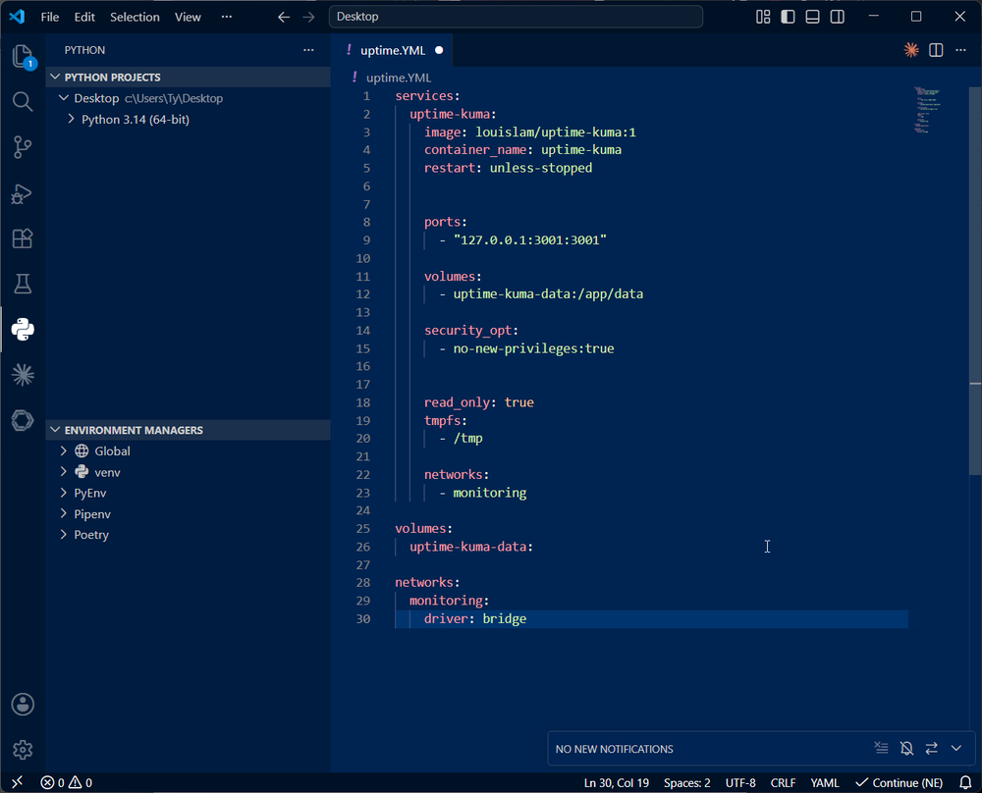Toggle the Secondary Side Bar
Screen dimensions: 982x793
[838, 17]
